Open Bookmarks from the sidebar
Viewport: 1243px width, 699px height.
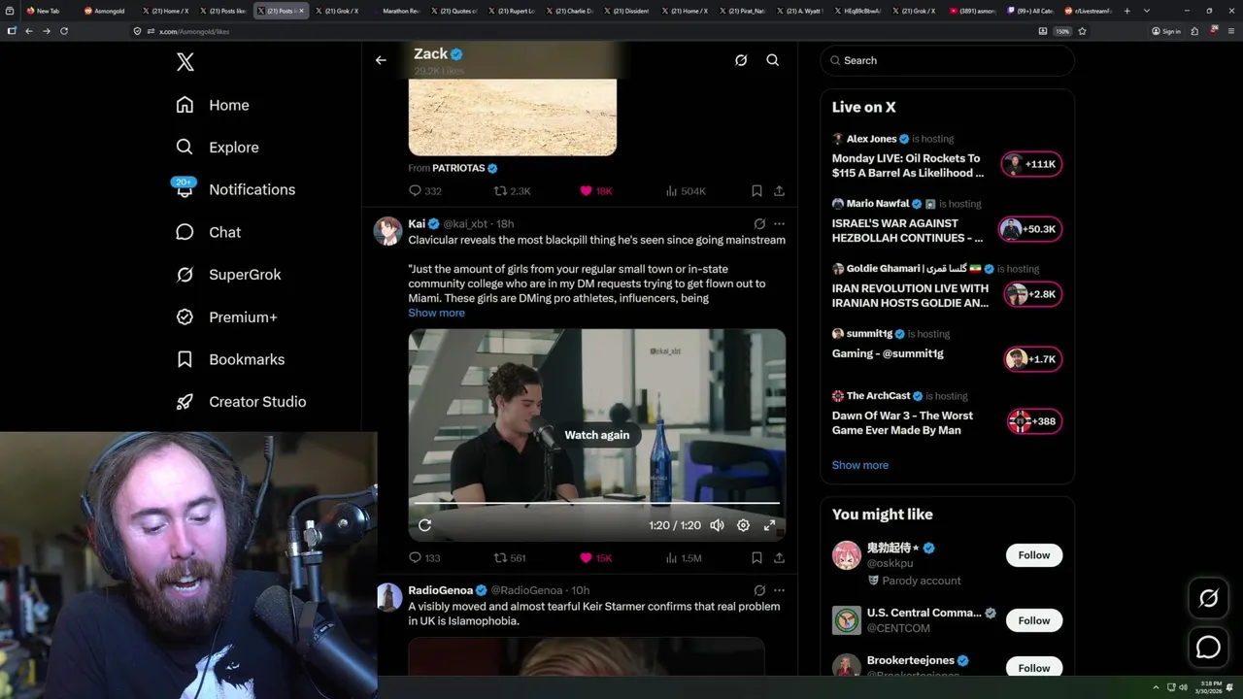tap(230, 359)
